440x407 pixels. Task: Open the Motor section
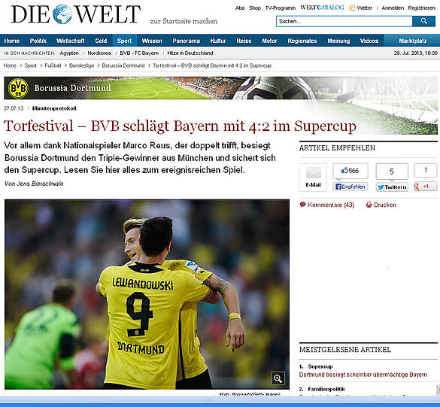269,41
